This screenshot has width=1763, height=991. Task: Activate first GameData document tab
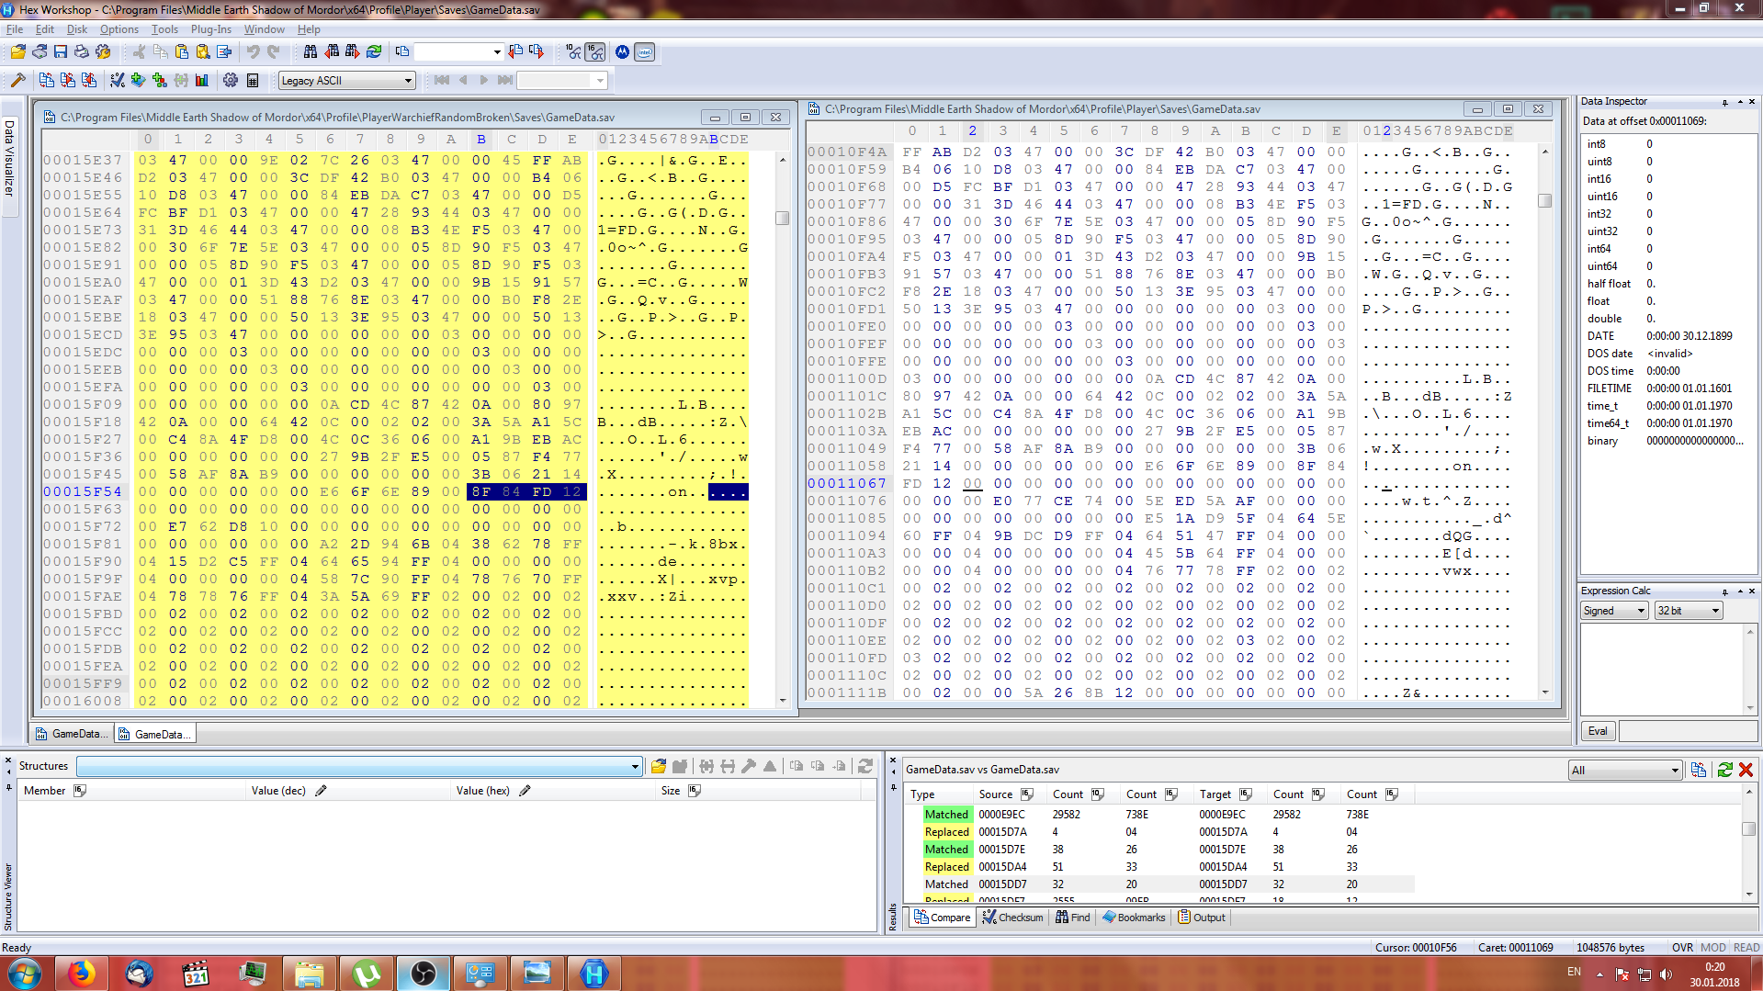point(73,734)
